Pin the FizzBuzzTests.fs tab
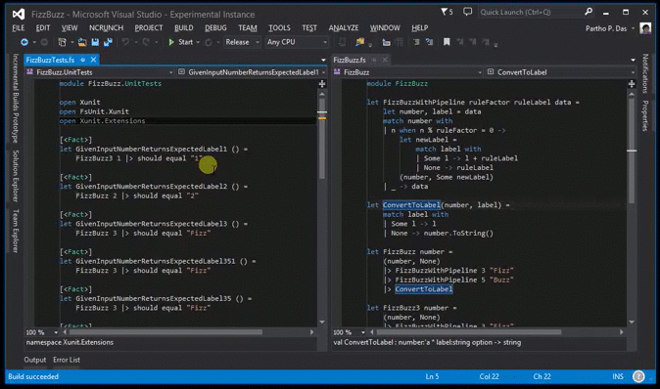This screenshot has width=660, height=389. pos(83,60)
